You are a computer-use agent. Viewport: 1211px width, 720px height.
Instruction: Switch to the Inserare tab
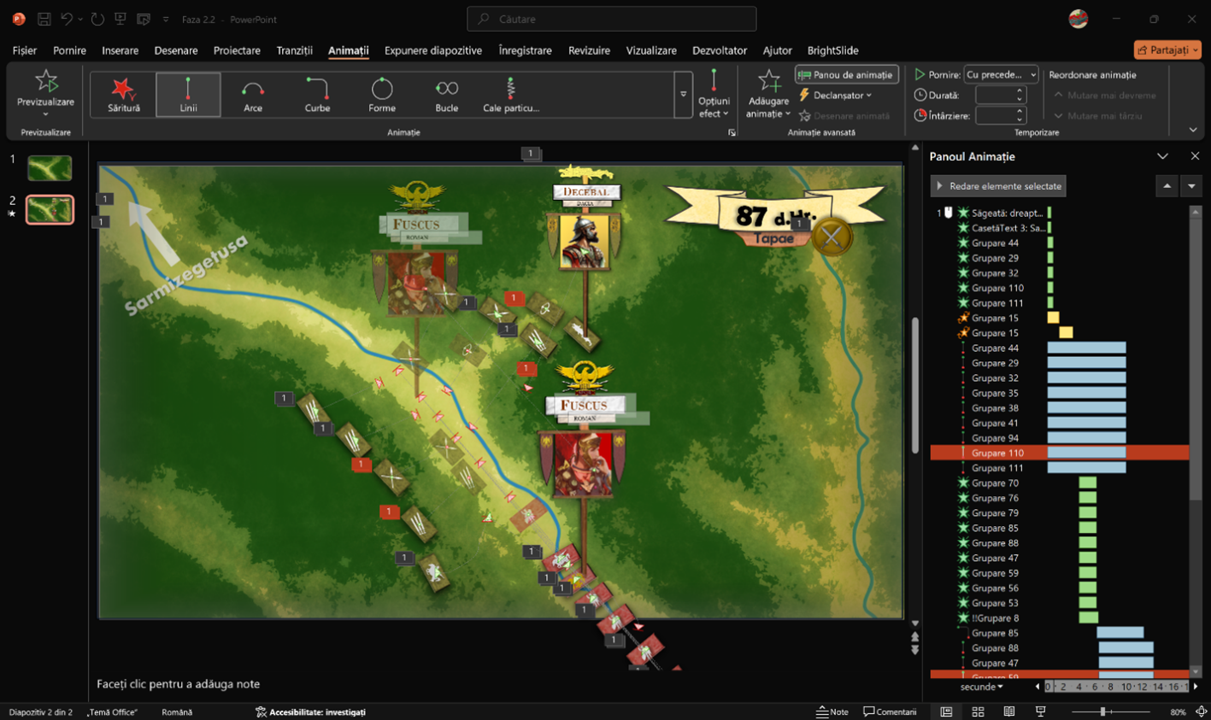click(x=120, y=50)
